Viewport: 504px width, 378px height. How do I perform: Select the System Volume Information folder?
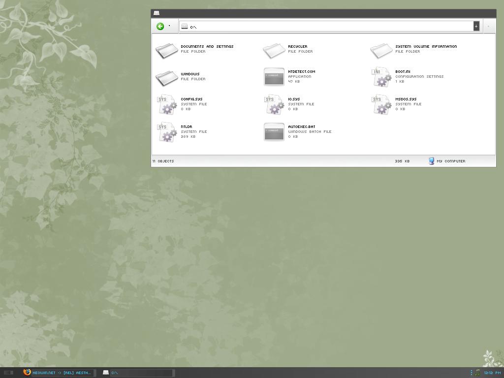click(x=381, y=49)
